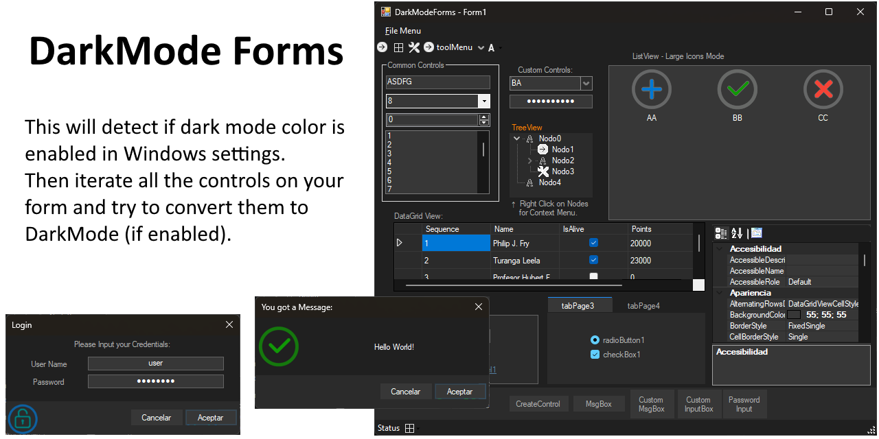
Task: Select the wrench tools icon in the toolbar
Action: click(x=414, y=47)
